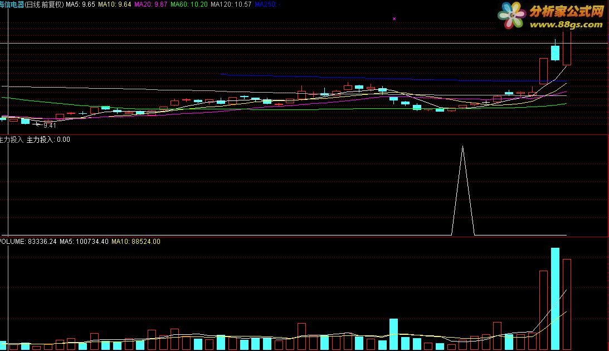Click the 分析家公式网 logo flower icon

tap(512, 15)
